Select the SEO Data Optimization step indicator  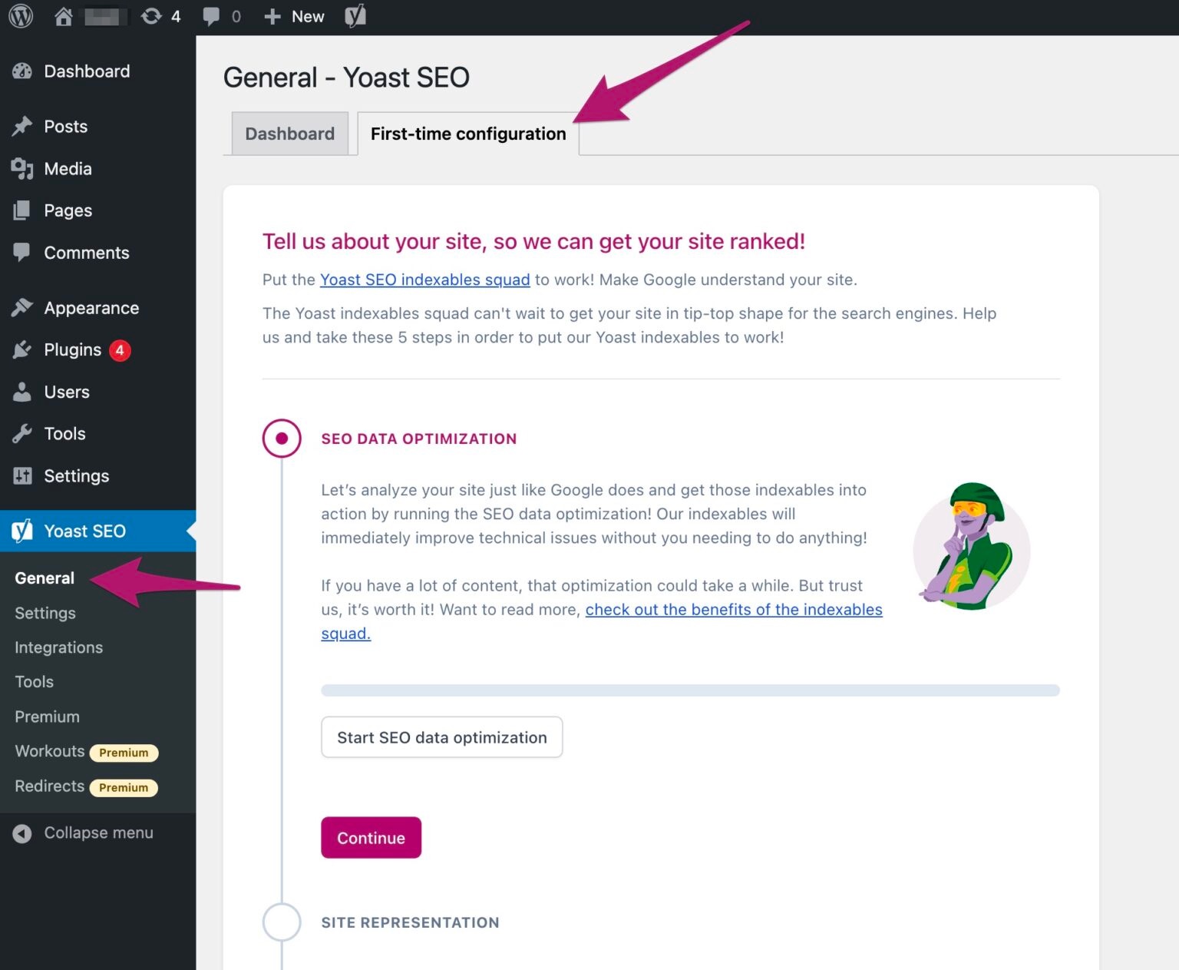pos(282,438)
